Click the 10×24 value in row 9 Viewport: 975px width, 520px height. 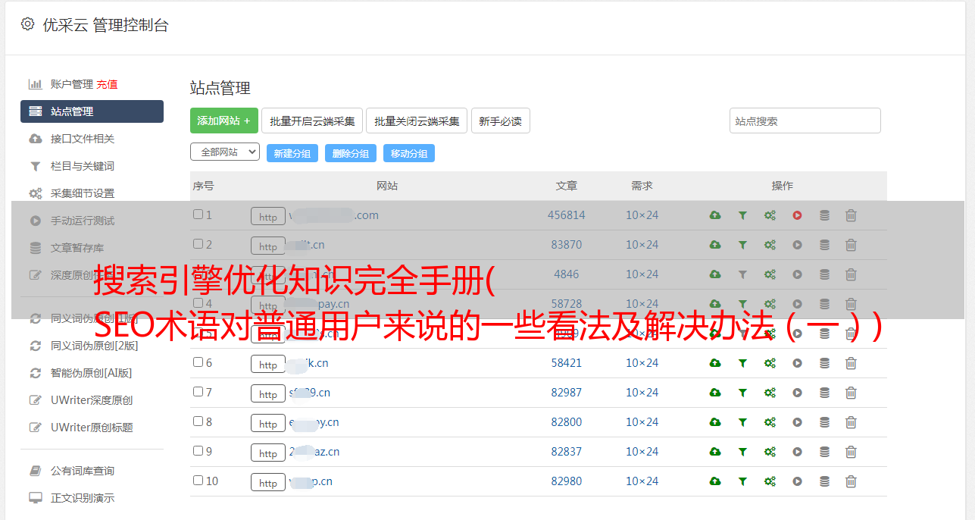pos(642,452)
